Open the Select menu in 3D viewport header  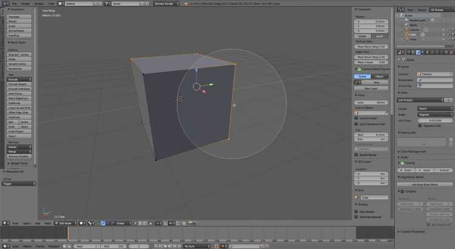27,223
